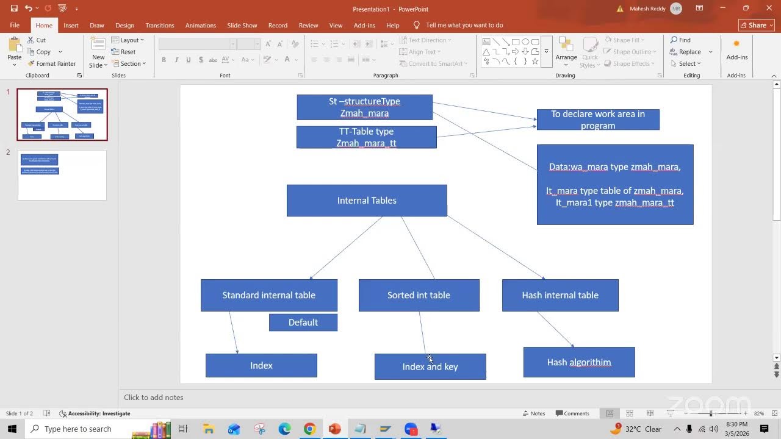Open the font size combo box
This screenshot has height=439, width=781.
pos(249,44)
